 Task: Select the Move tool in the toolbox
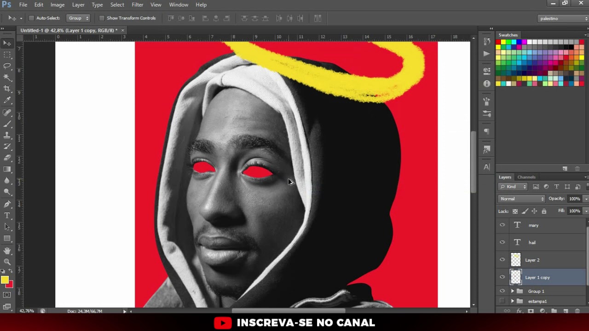pos(7,43)
